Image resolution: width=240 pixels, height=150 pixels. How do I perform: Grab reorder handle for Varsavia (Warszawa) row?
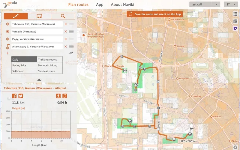[x=71, y=31]
